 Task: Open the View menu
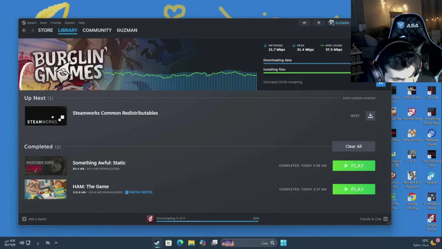click(43, 23)
